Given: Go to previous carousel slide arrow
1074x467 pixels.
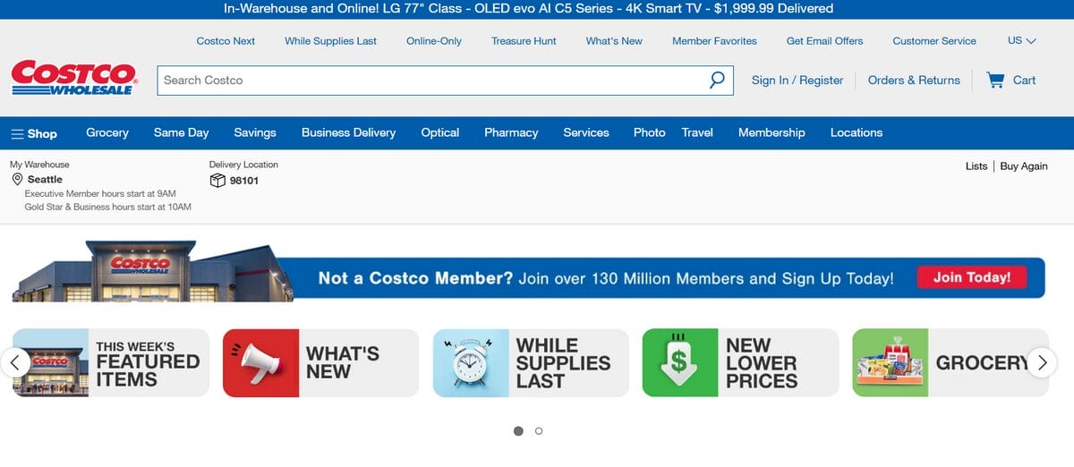Looking at the screenshot, I should (x=14, y=362).
